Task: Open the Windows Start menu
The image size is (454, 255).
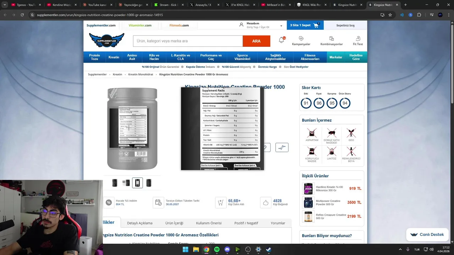Action: (x=186, y=249)
